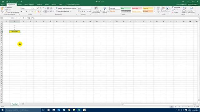Open the Arquivo tab

tap(3, 5)
